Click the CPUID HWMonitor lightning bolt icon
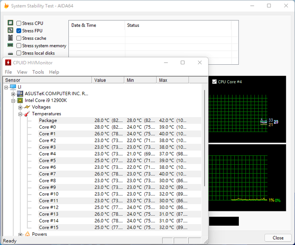295x245 pixels. click(8, 62)
